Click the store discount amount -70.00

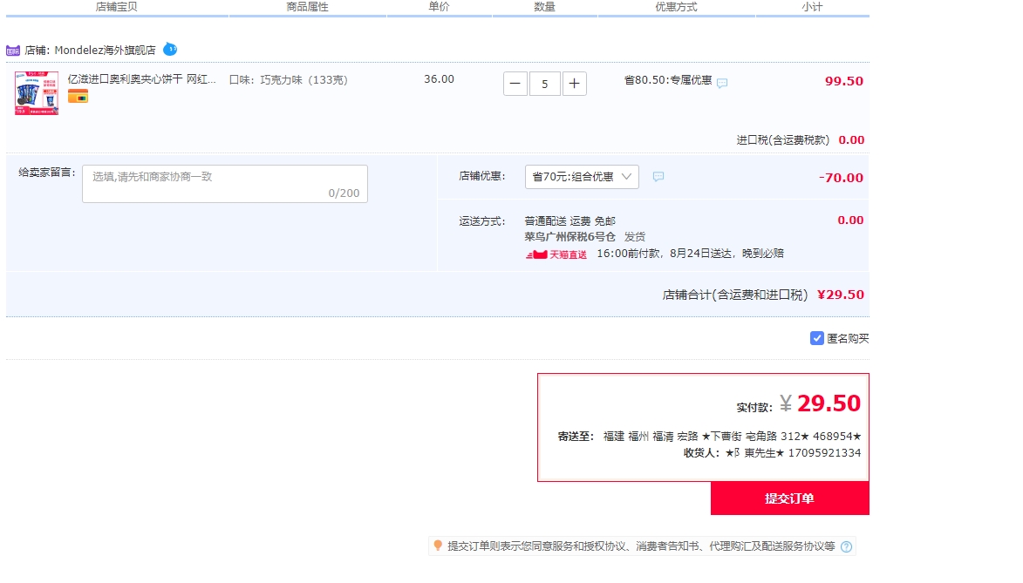(841, 178)
